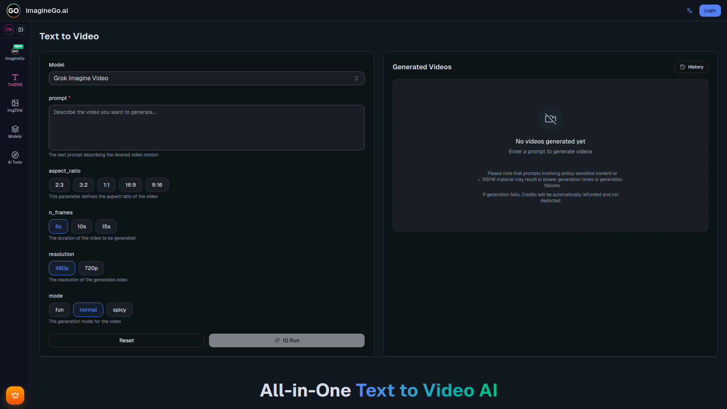727x409 pixels.
Task: Click the 10 Run generate button
Action: point(287,340)
